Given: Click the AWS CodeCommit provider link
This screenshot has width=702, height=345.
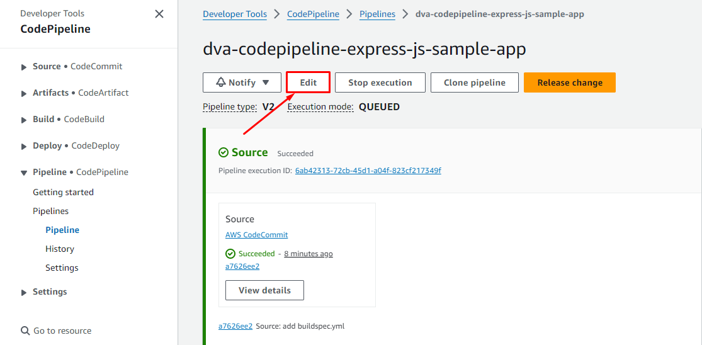Looking at the screenshot, I should coord(256,235).
